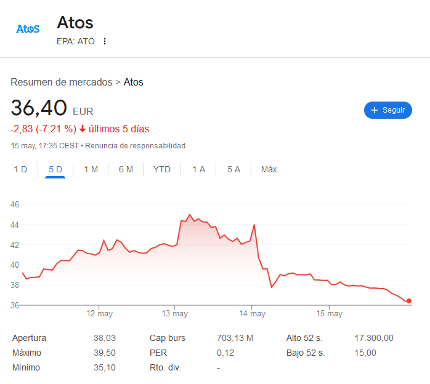This screenshot has height=384, width=430.
Task: Show the YTD chart range
Action: [x=162, y=169]
